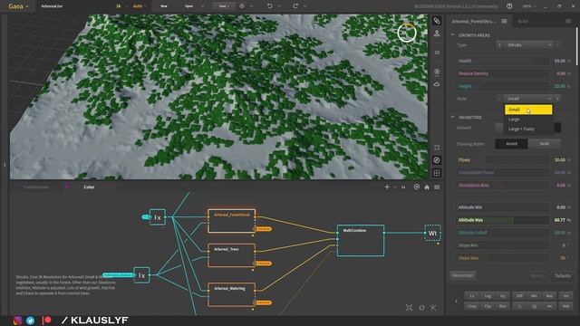Collapse the GROWTH AREAS section
This screenshot has height=326, width=580.
453,35
